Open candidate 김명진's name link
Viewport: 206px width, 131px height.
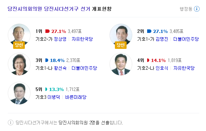(162, 39)
